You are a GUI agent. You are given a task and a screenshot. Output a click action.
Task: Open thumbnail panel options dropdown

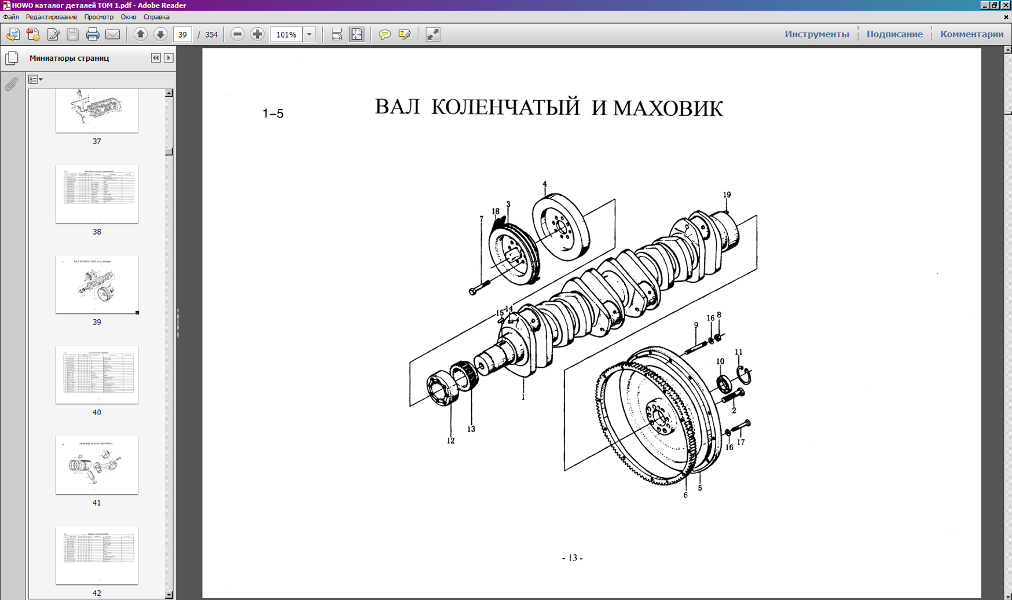[35, 79]
